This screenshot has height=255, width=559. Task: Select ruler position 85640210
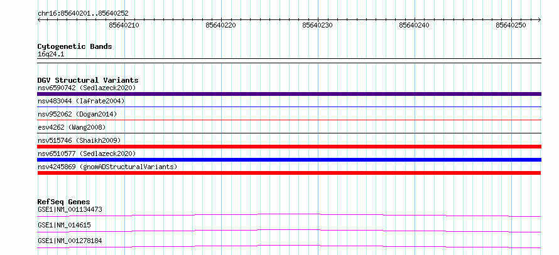tap(124, 25)
